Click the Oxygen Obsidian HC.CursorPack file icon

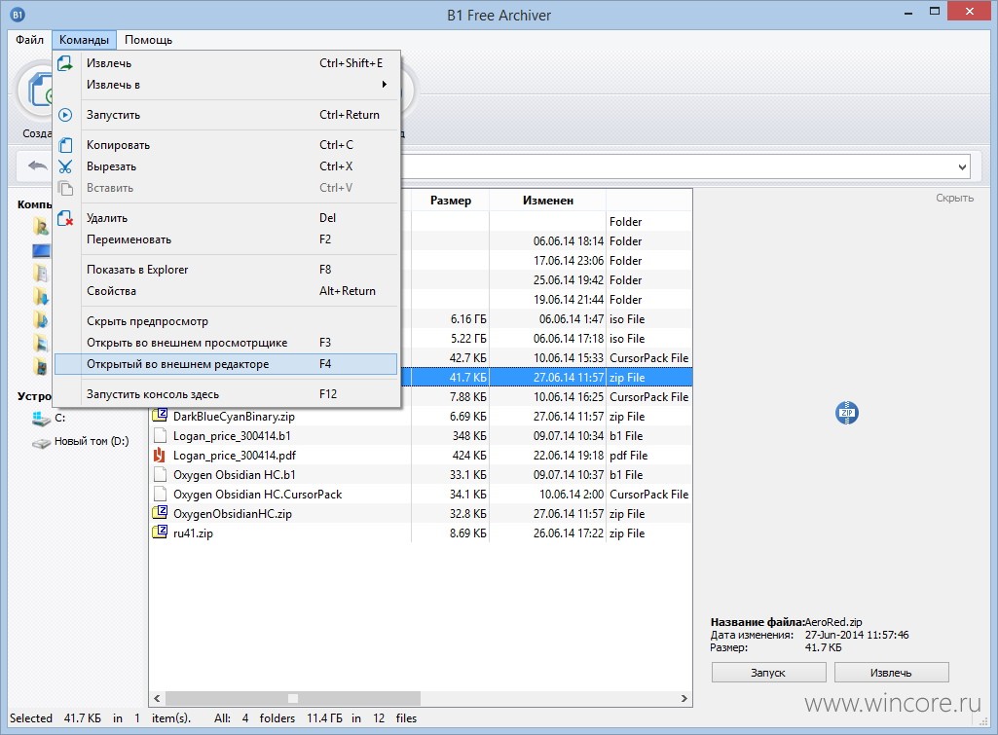pos(160,494)
